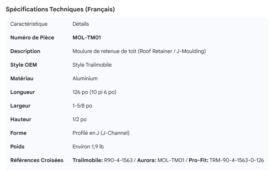Image resolution: width=271 pixels, height=170 pixels.
Task: Click the Caractéristique column header
Action: pyautogui.click(x=29, y=24)
